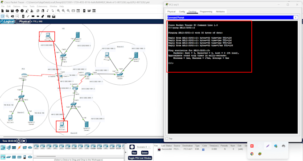Viewport: 303px width, 161px height.
Task: Switch workspace to Logical view
Action: pyautogui.click(x=7, y=21)
